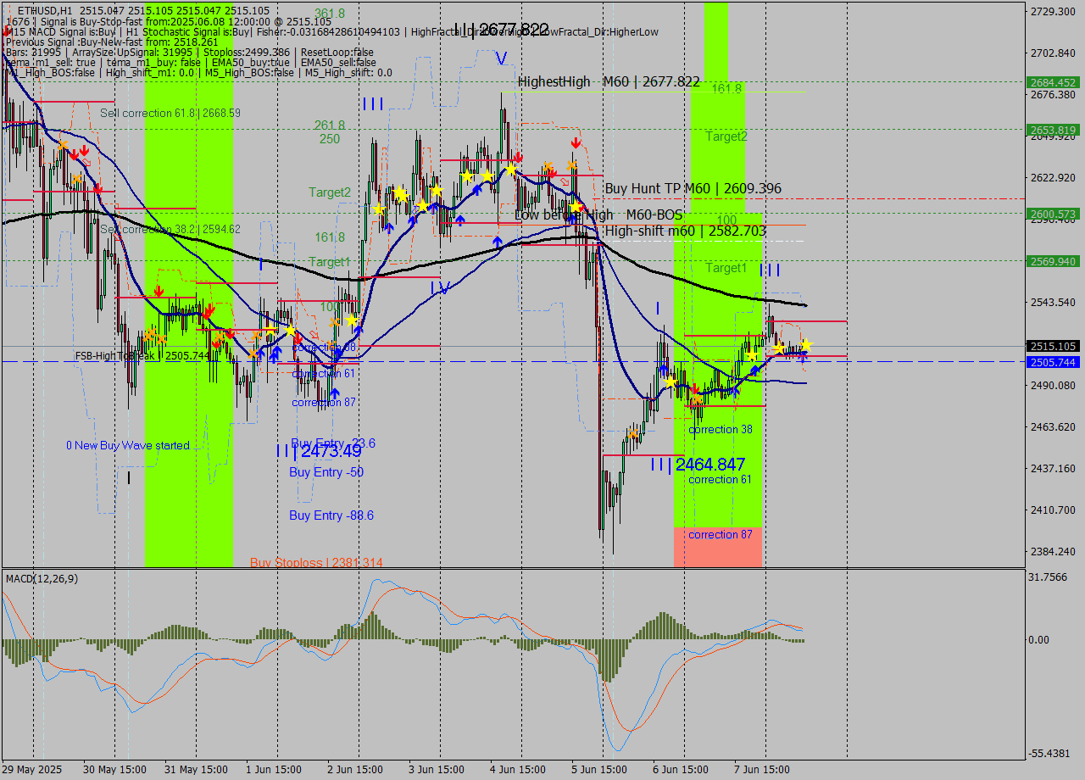Click the 0 New Buy Wave started label
This screenshot has height=780, width=1085.
coord(127,445)
